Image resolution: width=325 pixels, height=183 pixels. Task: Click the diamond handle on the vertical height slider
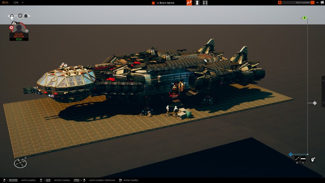pos(315,103)
